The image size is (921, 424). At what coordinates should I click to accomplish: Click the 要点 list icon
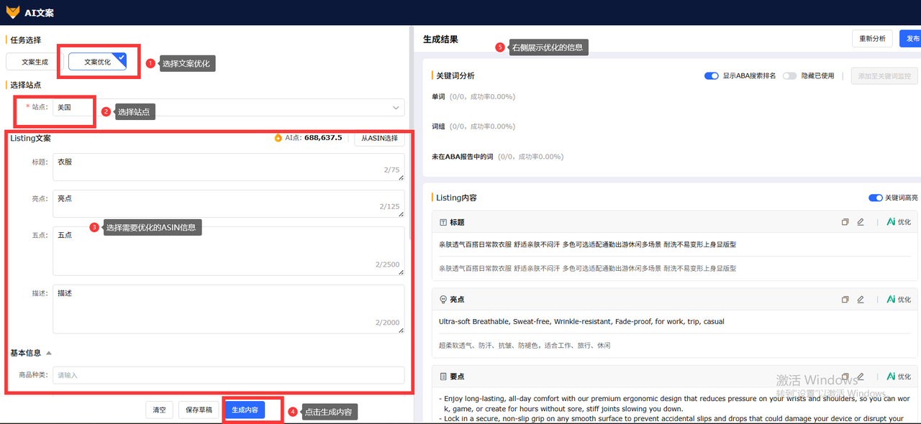[443, 377]
